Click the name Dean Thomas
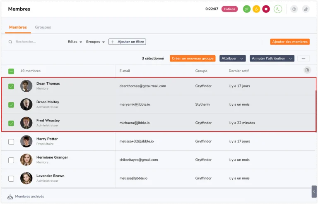Screen dimensions: 318x204 (x=48, y=83)
